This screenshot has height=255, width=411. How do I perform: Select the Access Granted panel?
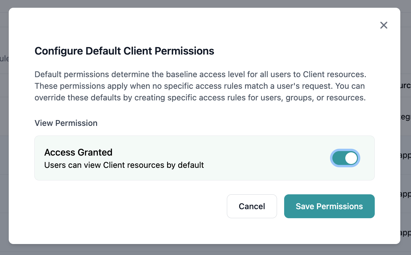click(x=205, y=158)
